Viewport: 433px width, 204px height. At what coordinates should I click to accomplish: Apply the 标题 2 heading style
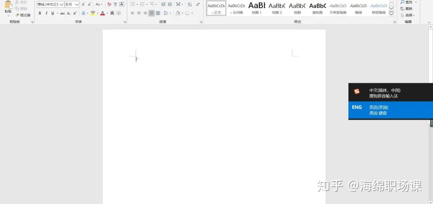[277, 8]
